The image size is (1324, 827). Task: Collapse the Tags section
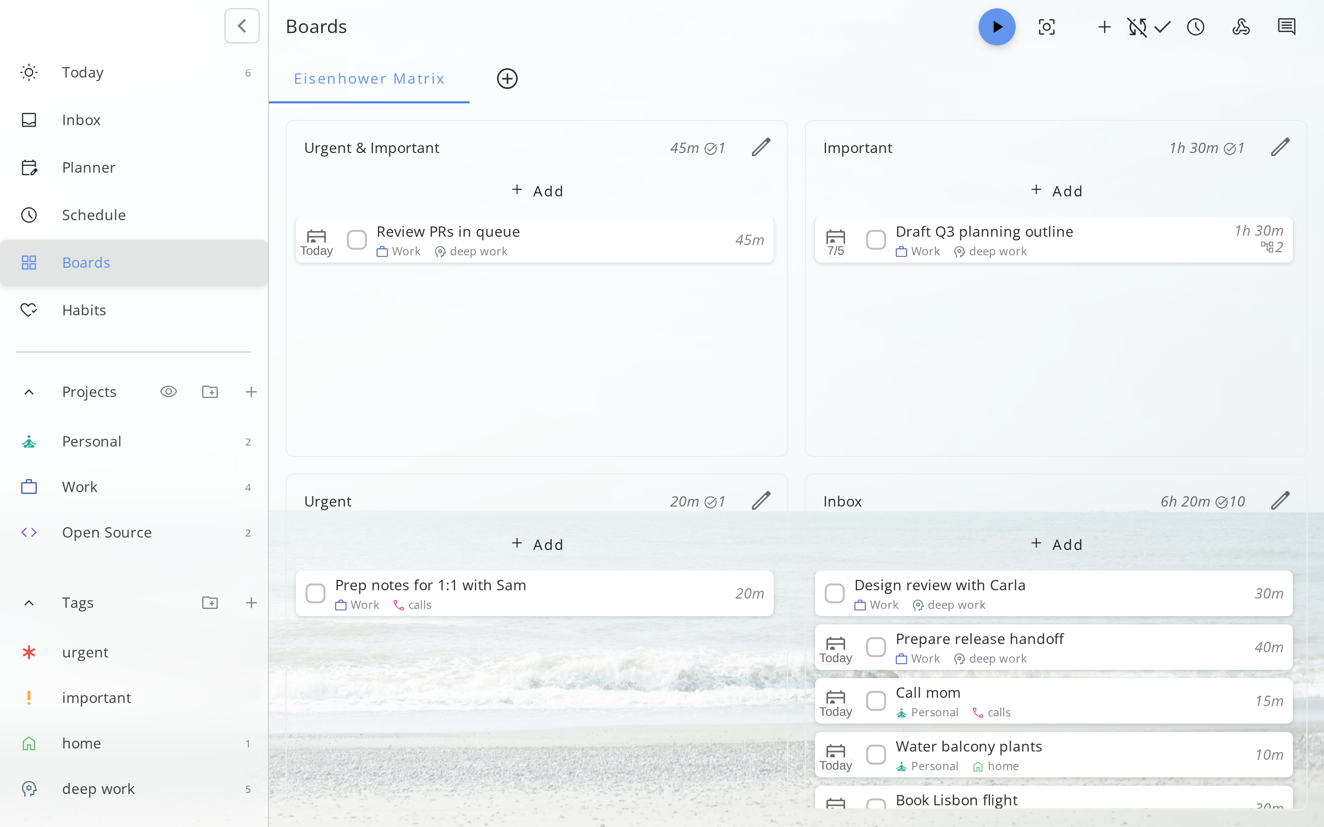pyautogui.click(x=29, y=603)
